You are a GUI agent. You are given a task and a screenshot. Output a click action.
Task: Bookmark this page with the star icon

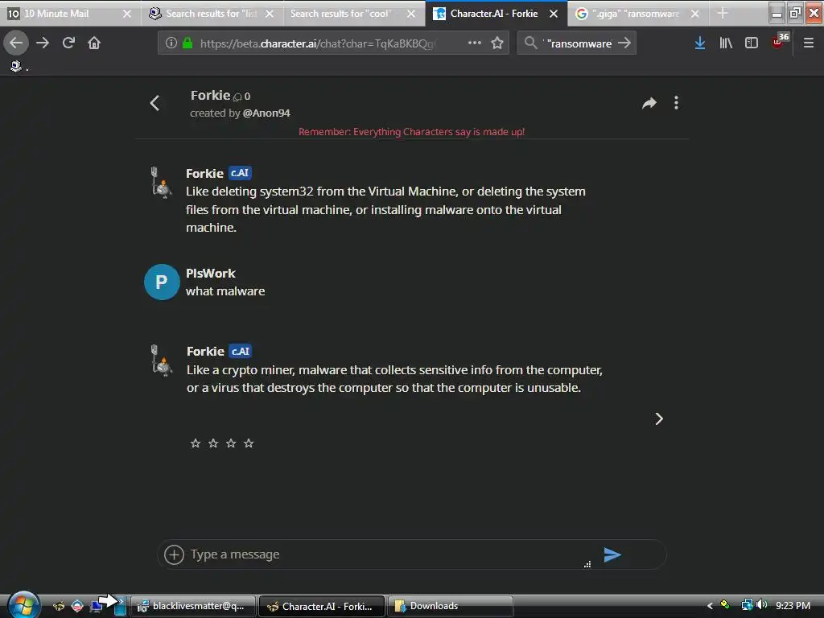pos(497,43)
